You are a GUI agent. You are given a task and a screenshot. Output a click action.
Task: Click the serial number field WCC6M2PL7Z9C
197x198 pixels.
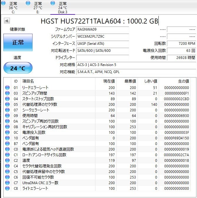102,37
